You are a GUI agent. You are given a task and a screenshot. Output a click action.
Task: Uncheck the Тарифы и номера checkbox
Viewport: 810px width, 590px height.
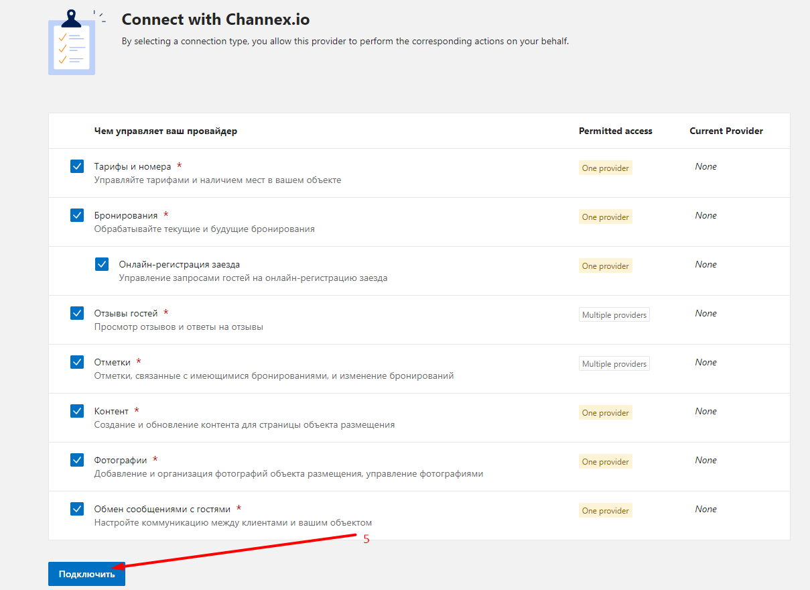pyautogui.click(x=77, y=166)
